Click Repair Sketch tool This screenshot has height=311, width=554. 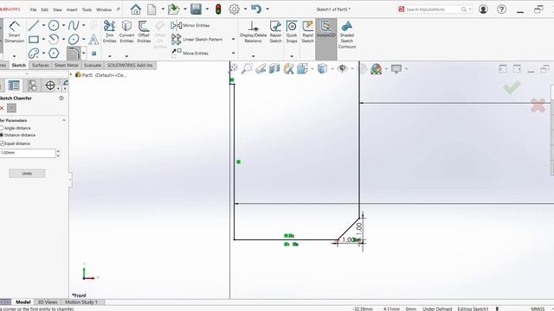275,32
